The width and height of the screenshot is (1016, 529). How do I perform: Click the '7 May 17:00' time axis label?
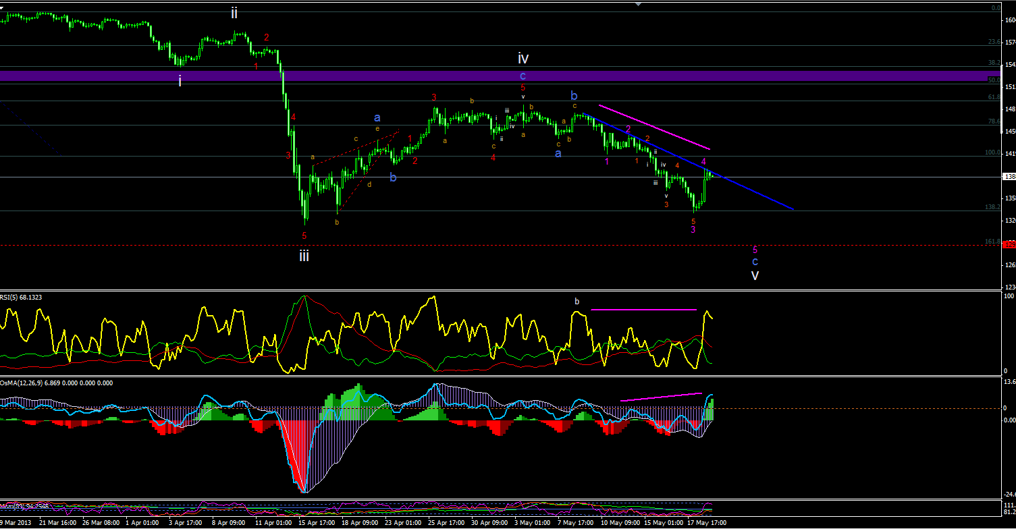(575, 523)
